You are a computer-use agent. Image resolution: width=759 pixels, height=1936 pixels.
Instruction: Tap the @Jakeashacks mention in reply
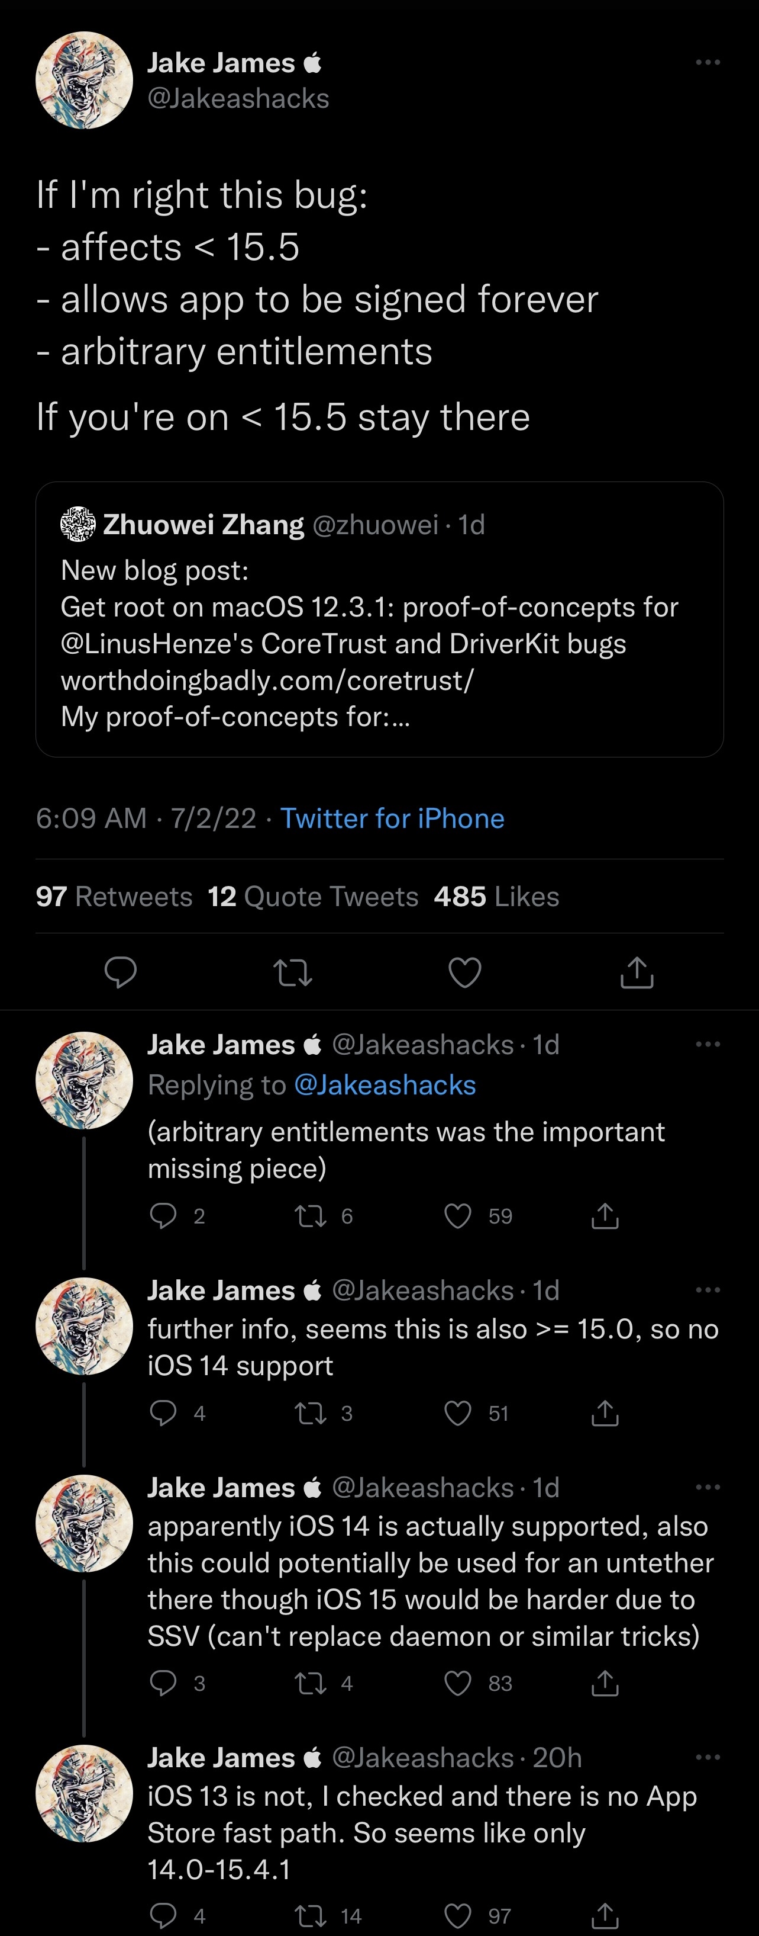(x=385, y=1085)
